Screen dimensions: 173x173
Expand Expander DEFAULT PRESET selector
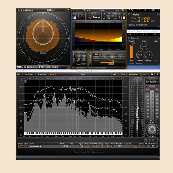pos(135,64)
